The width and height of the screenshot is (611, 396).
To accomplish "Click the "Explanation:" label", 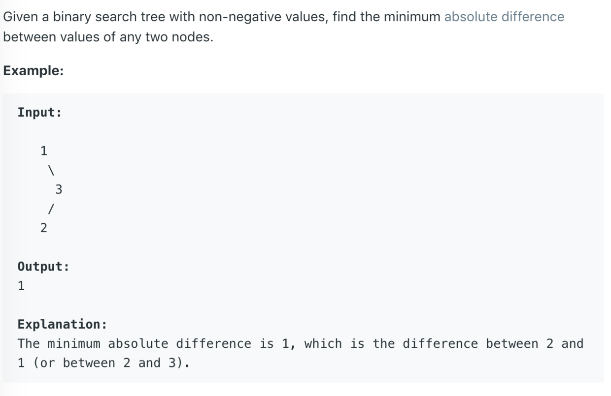I will pos(62,324).
